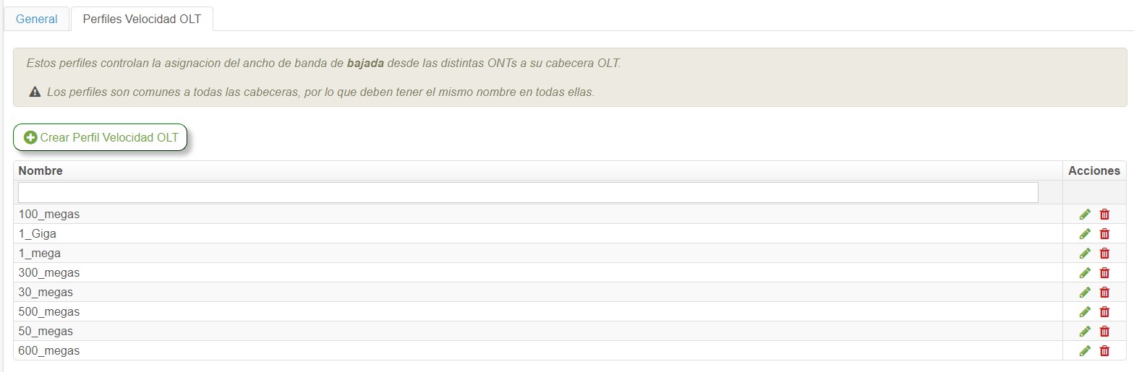Screen dimensions: 1134x372
Task: Delete the 600_megas profile
Action: click(x=1104, y=351)
